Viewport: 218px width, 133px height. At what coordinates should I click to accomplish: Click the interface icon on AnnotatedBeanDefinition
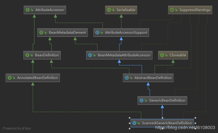10,78
